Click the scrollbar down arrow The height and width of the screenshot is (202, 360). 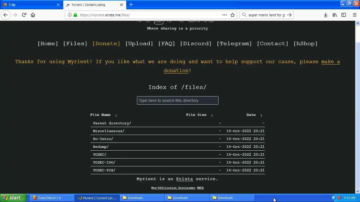358,191
